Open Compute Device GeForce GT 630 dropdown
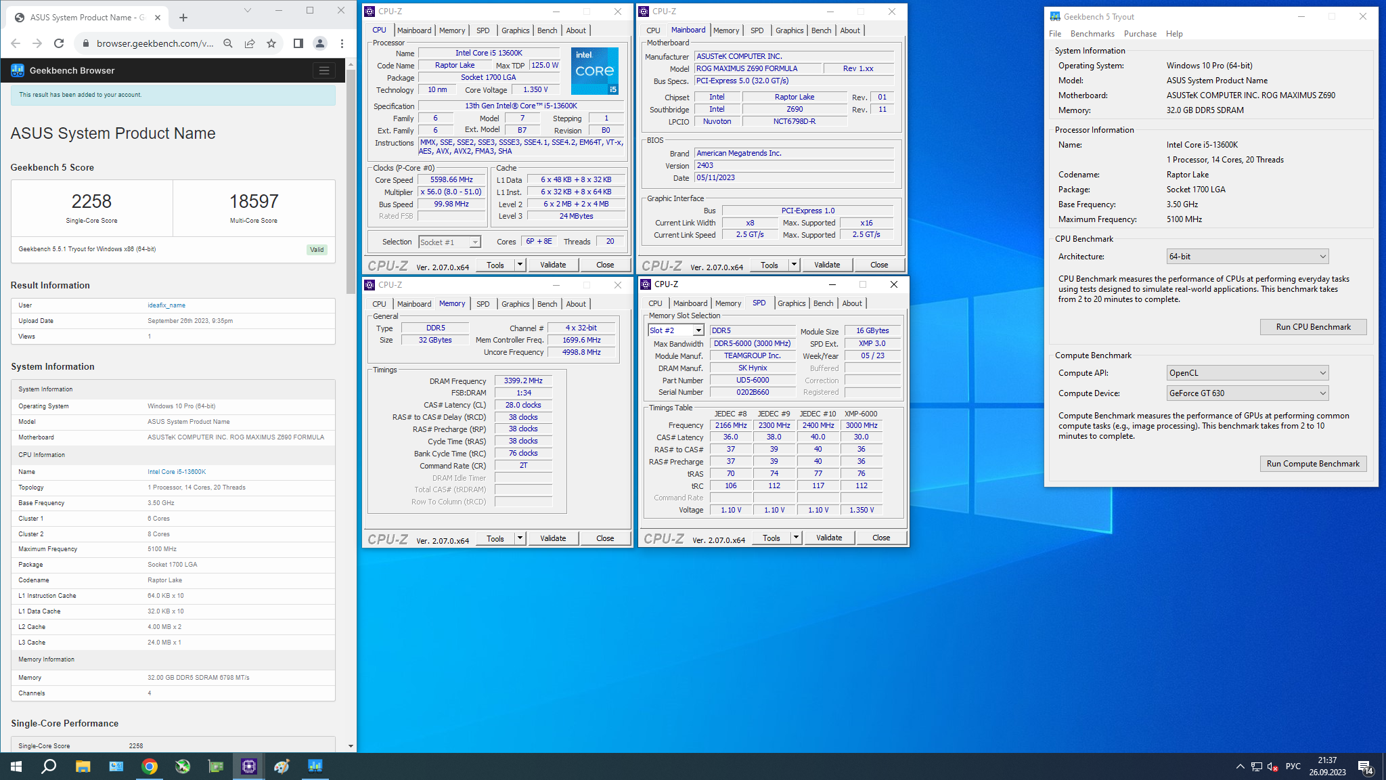The height and width of the screenshot is (780, 1386). [1247, 393]
